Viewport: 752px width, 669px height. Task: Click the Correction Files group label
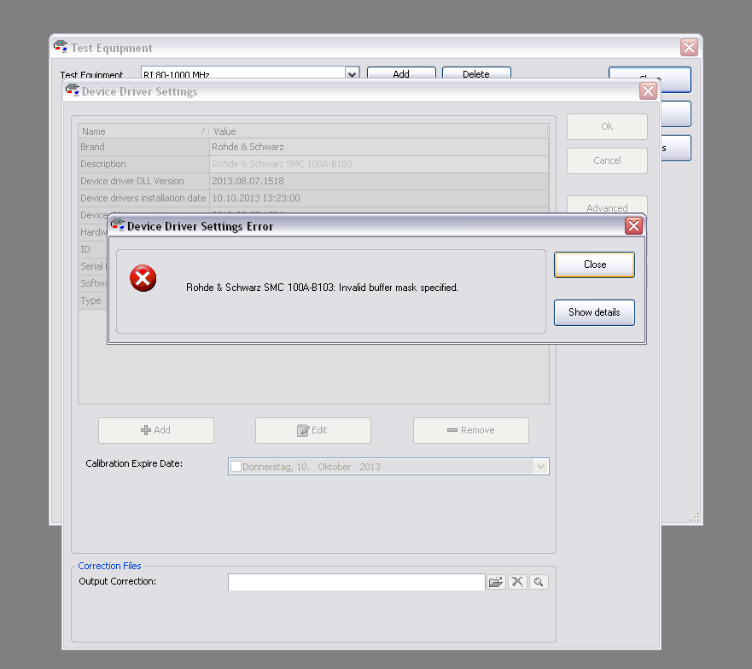tap(109, 566)
